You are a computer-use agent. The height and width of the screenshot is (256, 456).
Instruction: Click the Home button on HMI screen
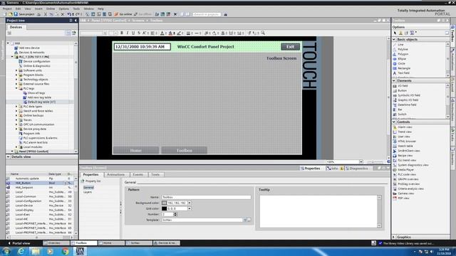coord(136,150)
